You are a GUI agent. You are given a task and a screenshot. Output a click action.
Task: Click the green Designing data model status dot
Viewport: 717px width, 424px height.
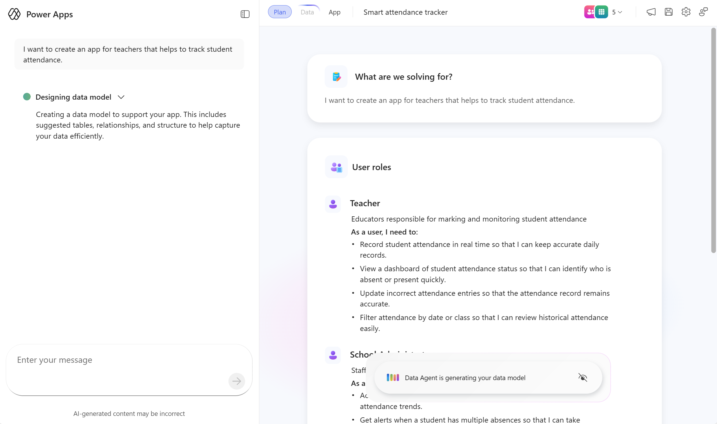[27, 97]
